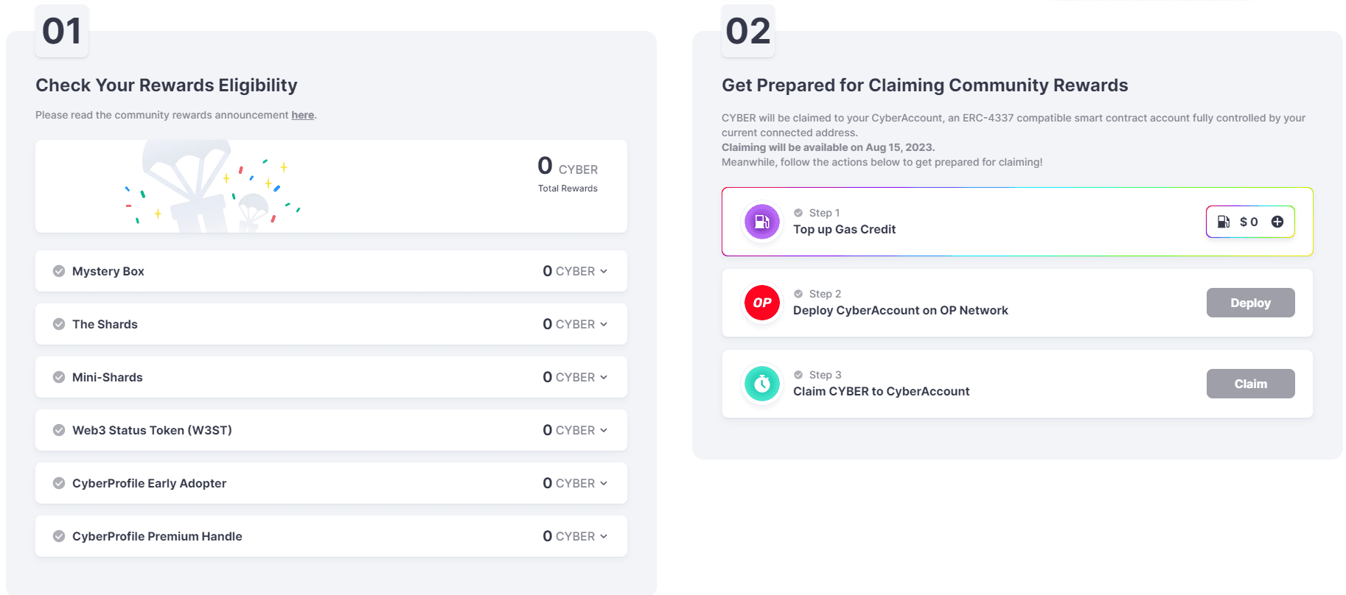The image size is (1346, 595).
Task: Click the parachute gift box illustration
Action: (200, 188)
